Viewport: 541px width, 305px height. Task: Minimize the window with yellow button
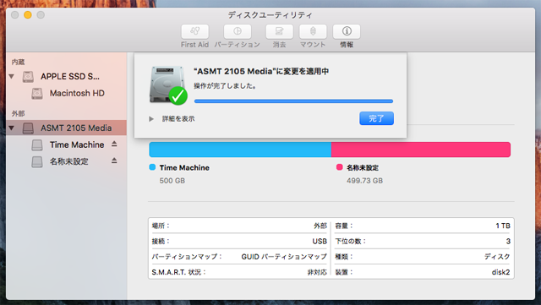pos(28,15)
